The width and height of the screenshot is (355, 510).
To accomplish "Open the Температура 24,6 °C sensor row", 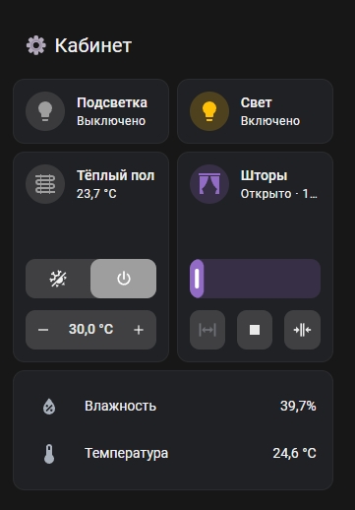I will point(173,454).
